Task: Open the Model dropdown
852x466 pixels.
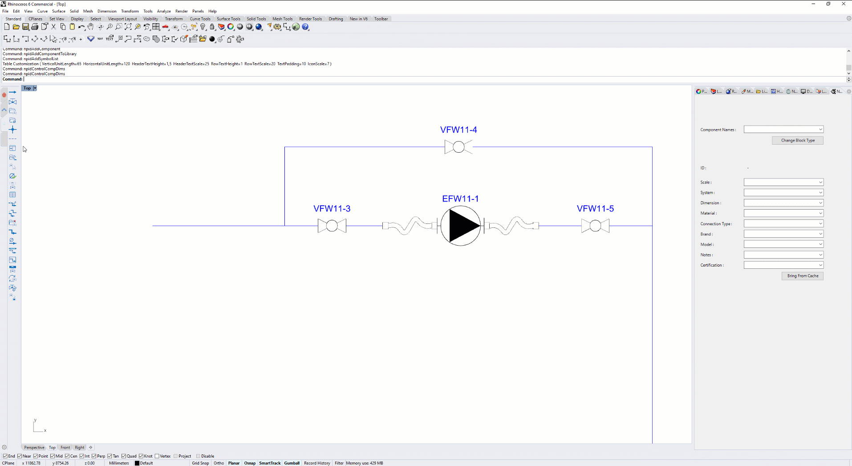Action: tap(783, 244)
